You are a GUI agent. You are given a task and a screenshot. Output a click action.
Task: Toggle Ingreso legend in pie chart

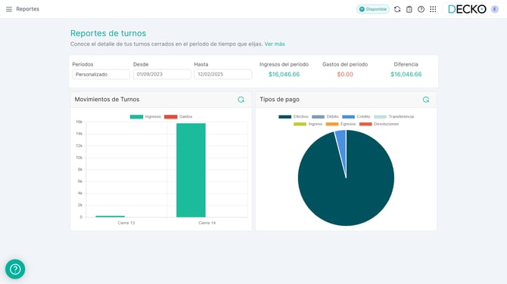click(x=308, y=124)
